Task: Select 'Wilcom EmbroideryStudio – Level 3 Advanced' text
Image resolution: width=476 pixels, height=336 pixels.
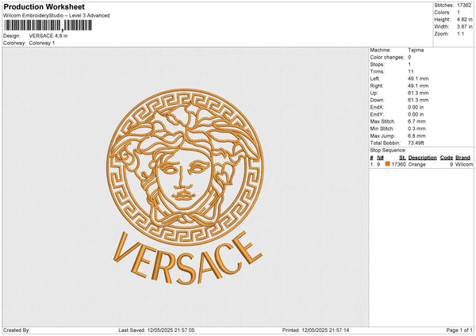Action: [56, 16]
